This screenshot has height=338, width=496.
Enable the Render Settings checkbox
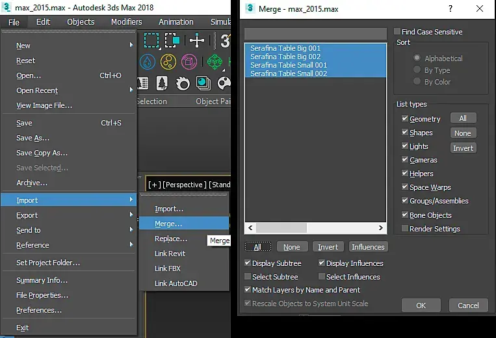tap(404, 228)
